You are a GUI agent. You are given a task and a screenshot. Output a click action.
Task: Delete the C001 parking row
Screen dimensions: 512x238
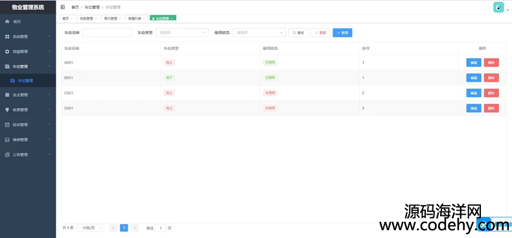point(491,93)
